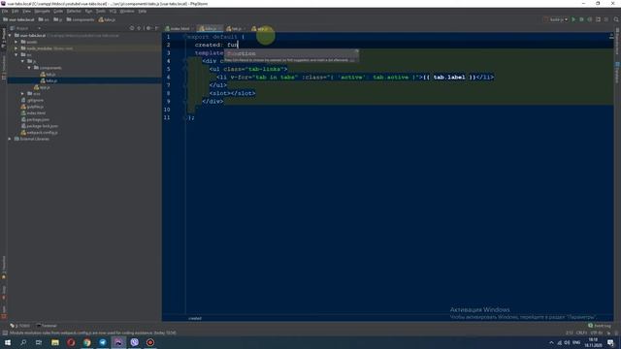Click the Project side tool stripe button

[4, 38]
